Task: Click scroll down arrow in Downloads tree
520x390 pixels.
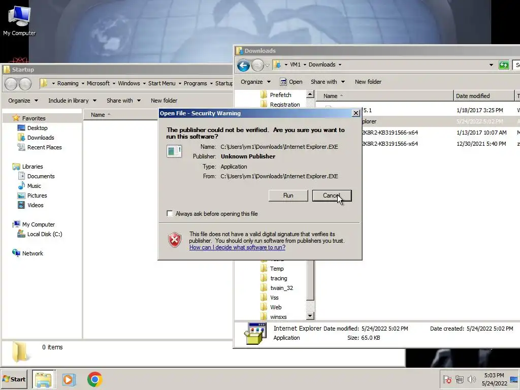Action: pyautogui.click(x=310, y=316)
